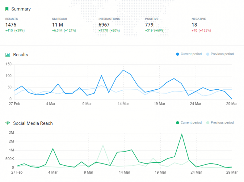Screen dimensions: 244x182
Task: Select the Results value 1475
Action: click(x=11, y=25)
